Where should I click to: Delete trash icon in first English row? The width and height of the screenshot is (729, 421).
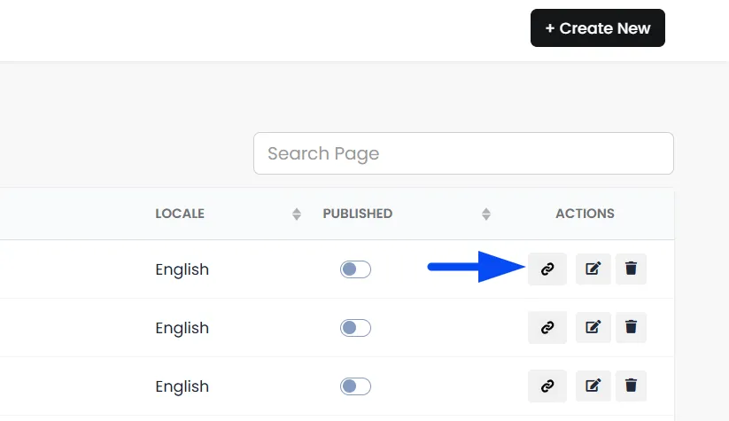click(631, 269)
